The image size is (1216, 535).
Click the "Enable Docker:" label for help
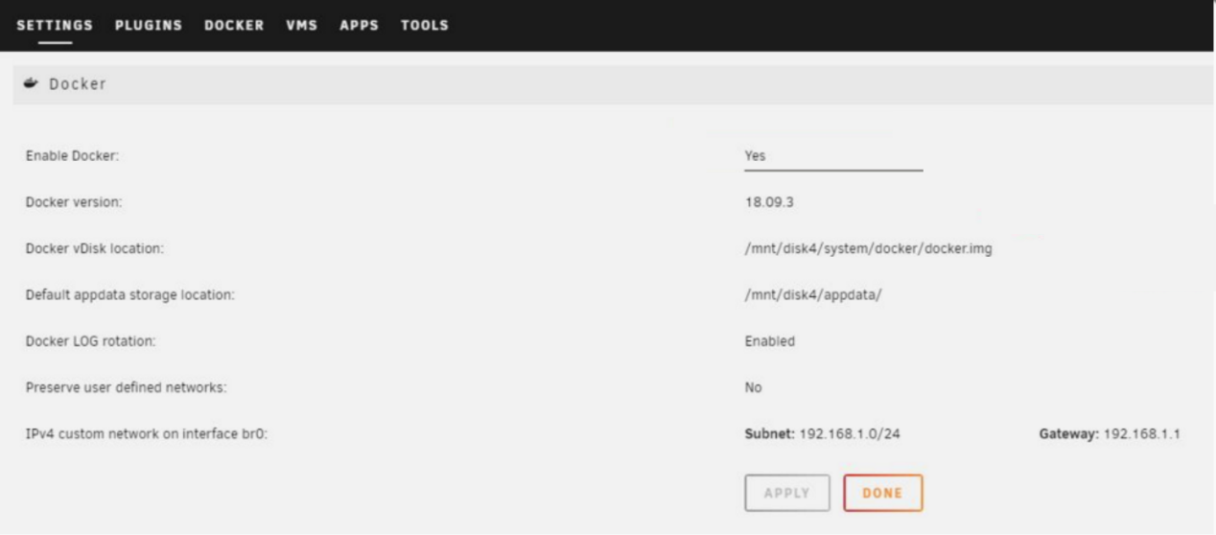[x=72, y=156]
